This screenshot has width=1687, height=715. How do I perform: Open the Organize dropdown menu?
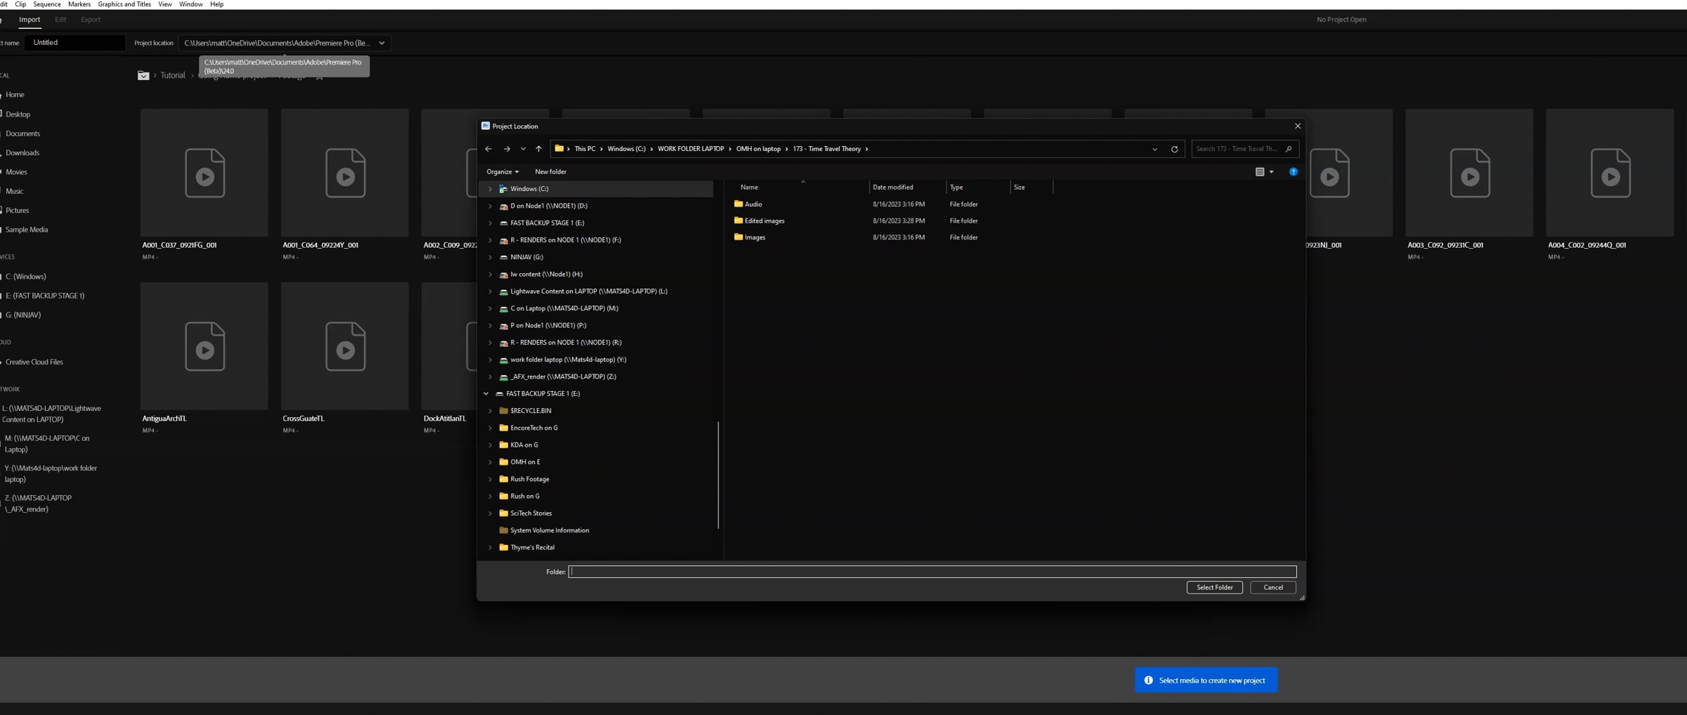pyautogui.click(x=503, y=171)
